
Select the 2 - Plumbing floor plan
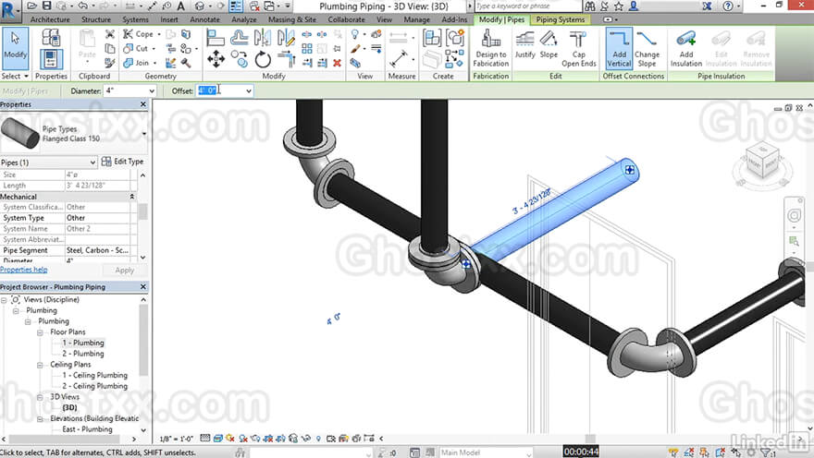(83, 354)
